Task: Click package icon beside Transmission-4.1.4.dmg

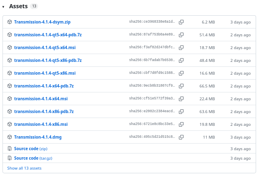Action: pos(10,137)
